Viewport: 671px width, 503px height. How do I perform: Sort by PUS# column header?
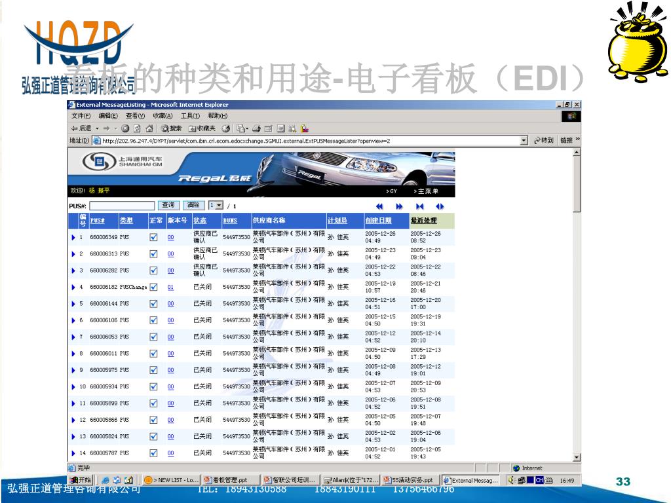coord(97,221)
